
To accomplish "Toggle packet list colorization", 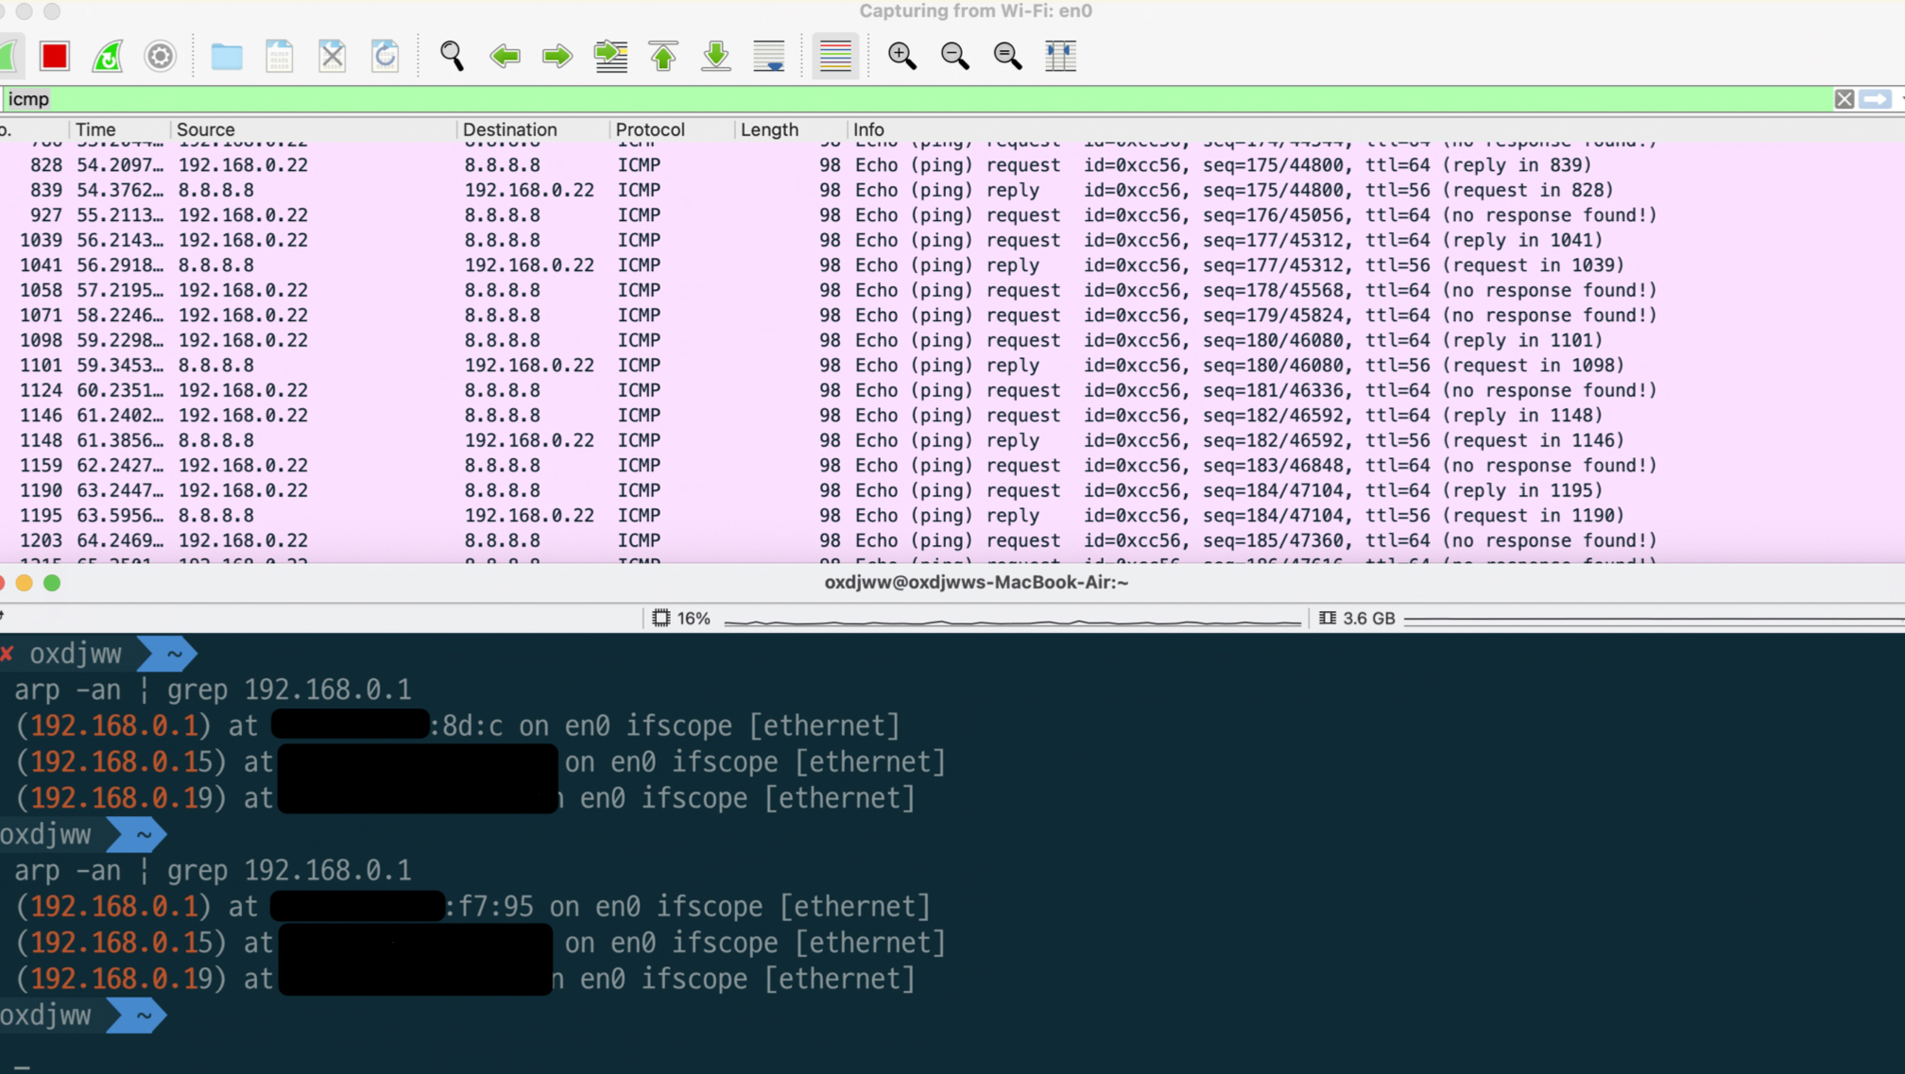I will 835,57.
